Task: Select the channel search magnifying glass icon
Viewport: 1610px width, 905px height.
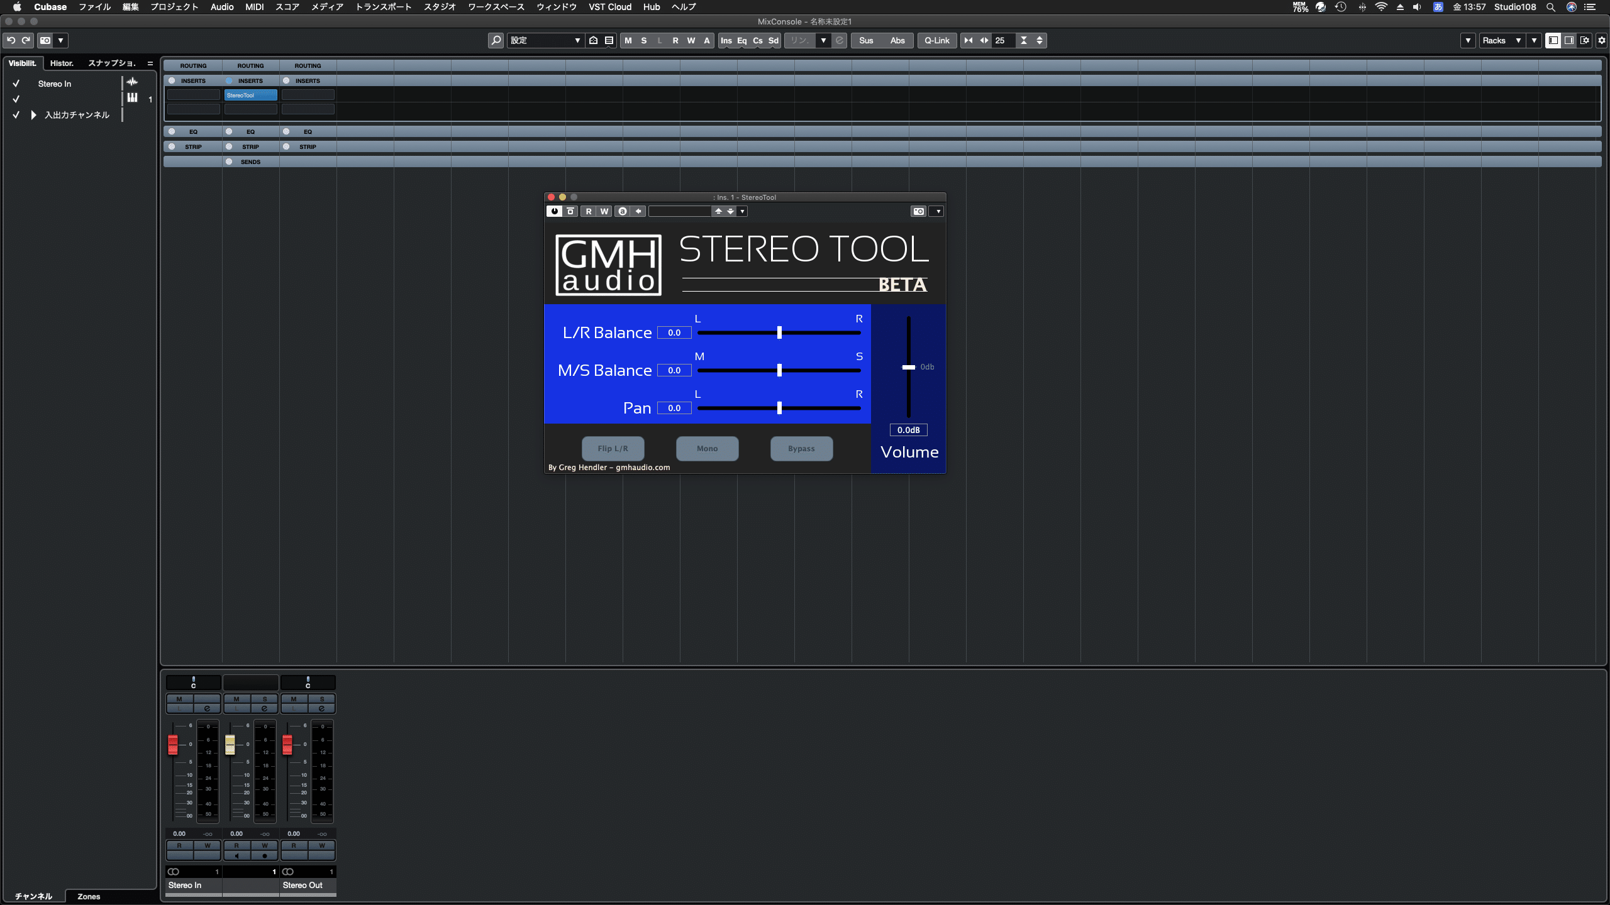Action: click(496, 40)
